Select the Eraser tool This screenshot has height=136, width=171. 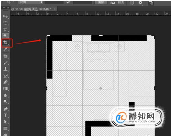[x=5, y=82]
